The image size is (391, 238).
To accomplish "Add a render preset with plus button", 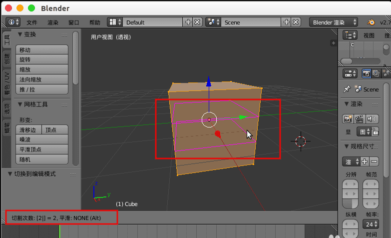I will (365, 161).
